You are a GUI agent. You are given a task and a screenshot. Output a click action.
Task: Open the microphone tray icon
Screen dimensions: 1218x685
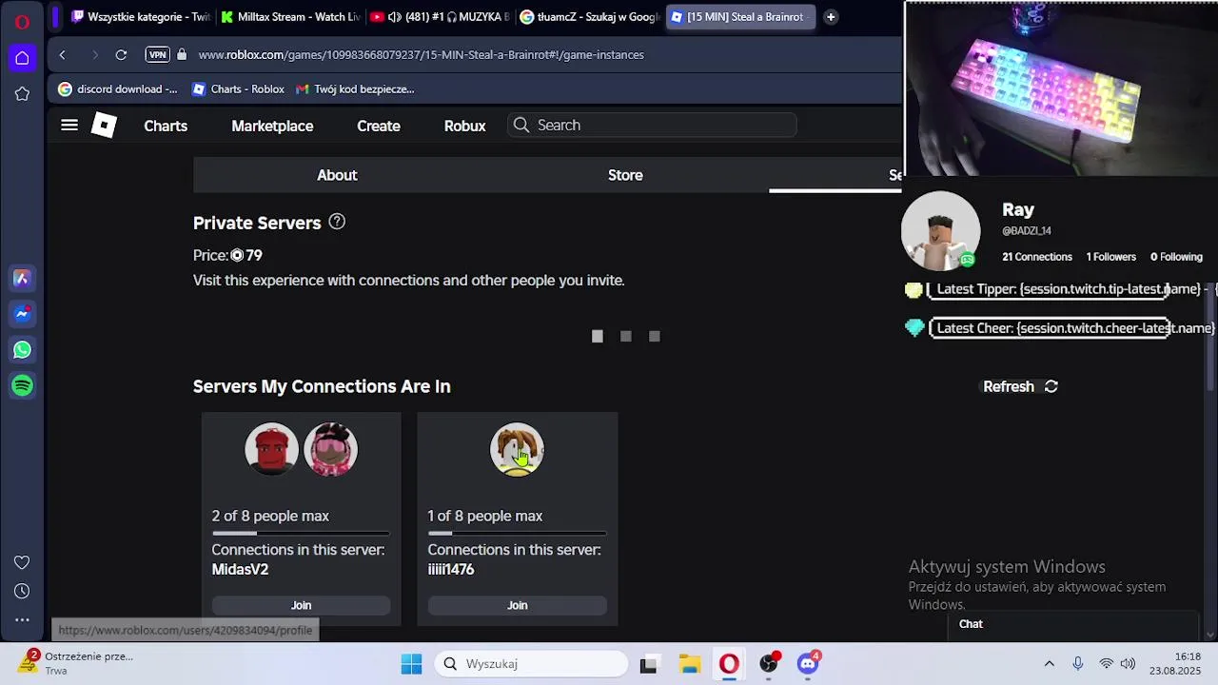1078,664
